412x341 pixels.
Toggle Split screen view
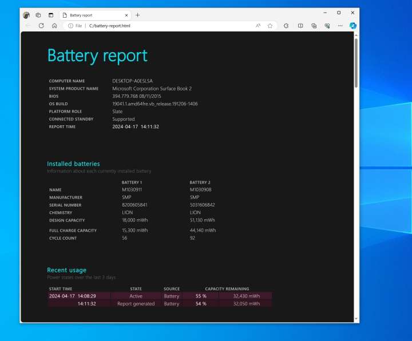(x=300, y=26)
